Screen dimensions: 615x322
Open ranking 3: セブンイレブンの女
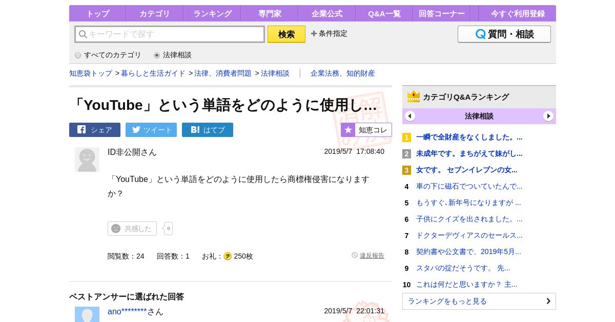(466, 170)
